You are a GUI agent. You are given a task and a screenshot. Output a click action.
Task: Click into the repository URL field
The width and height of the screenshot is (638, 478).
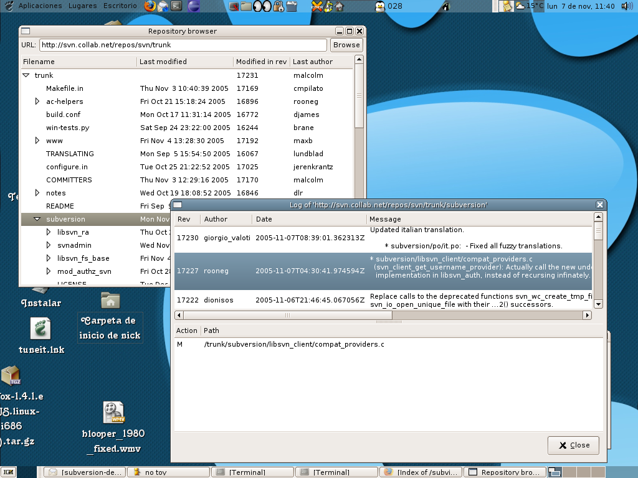[183, 45]
